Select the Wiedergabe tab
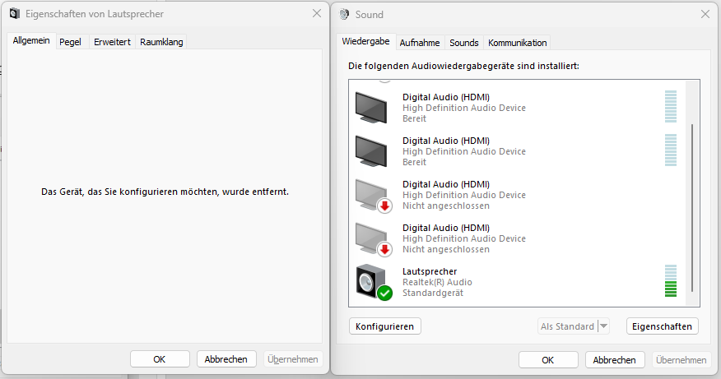 click(365, 41)
